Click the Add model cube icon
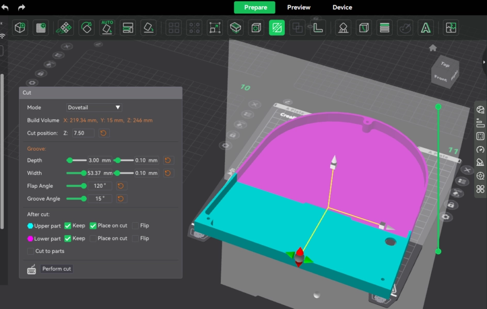487x309 pixels. click(20, 28)
